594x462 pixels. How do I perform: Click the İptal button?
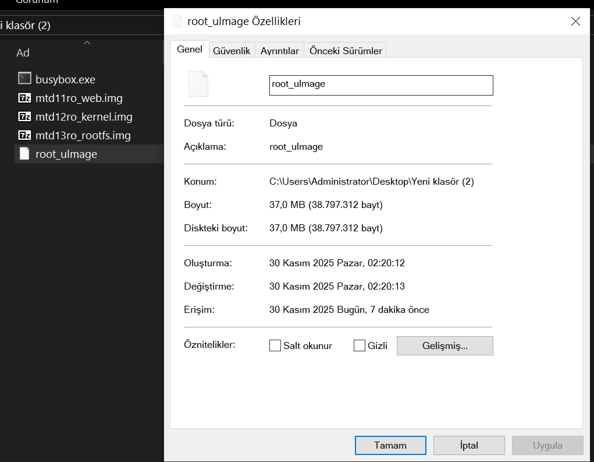point(469,446)
